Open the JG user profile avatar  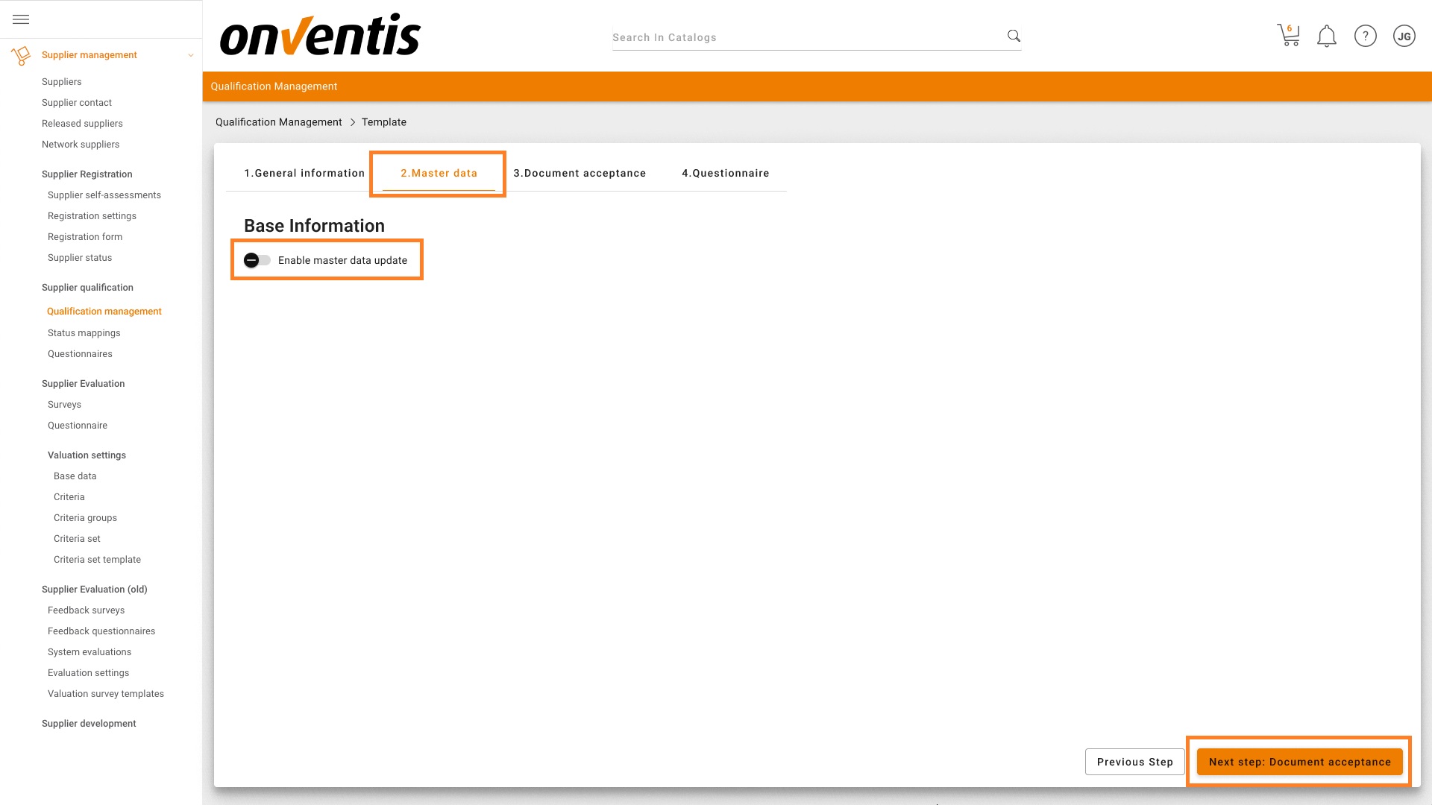click(1404, 36)
